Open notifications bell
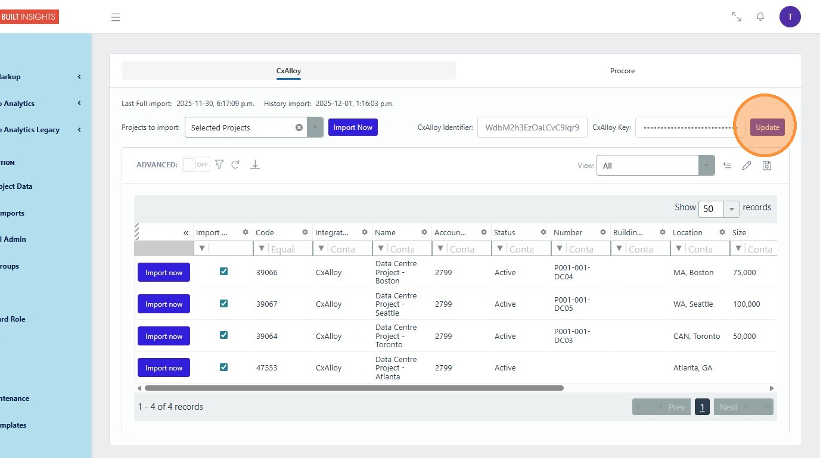 coord(760,17)
